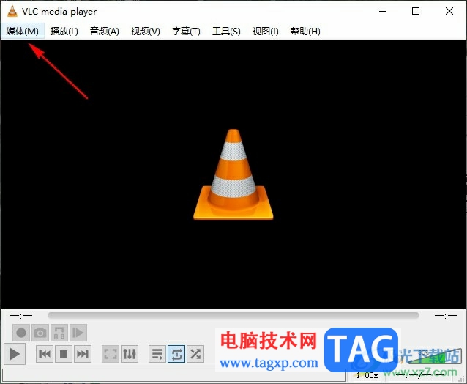Toggle the playlist view
Screen dimensions: 467x384
point(157,354)
